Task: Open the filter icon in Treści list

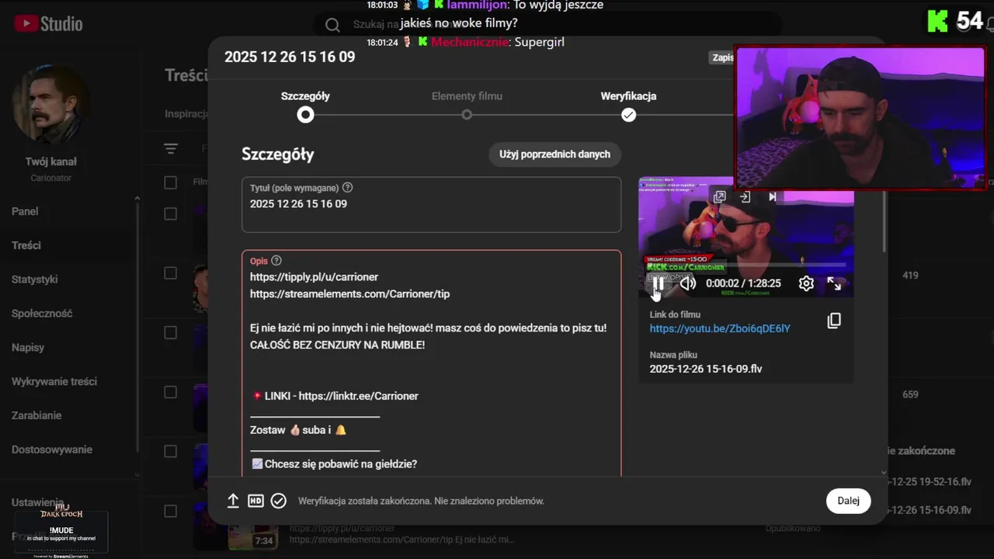Action: [171, 148]
